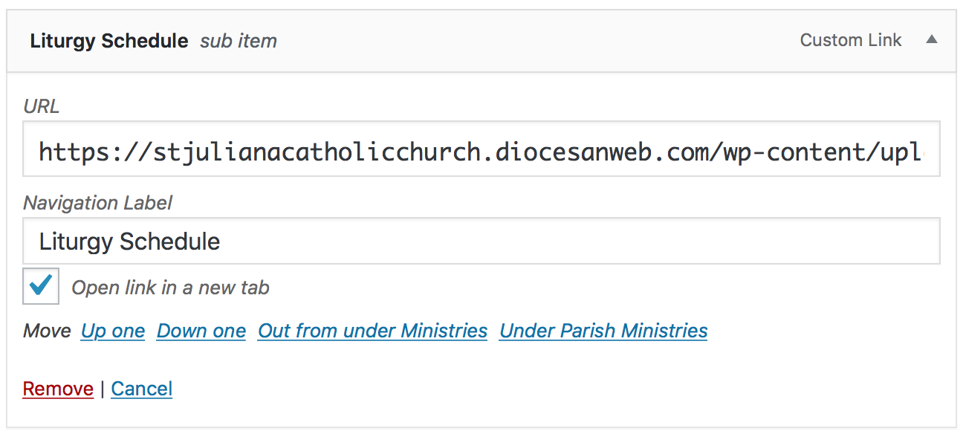Click the "Navigation Label" caption text

coord(97,202)
